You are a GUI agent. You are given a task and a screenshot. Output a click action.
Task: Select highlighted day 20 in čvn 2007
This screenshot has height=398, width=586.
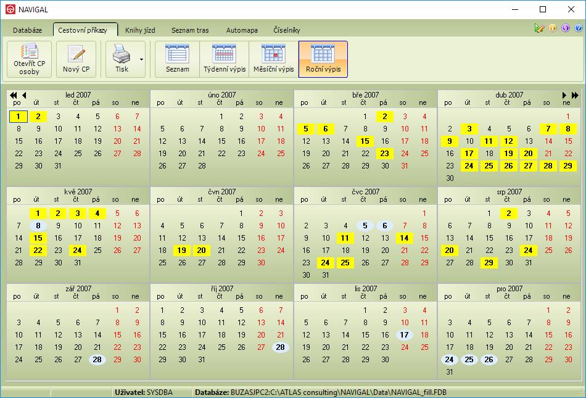[x=202, y=251]
